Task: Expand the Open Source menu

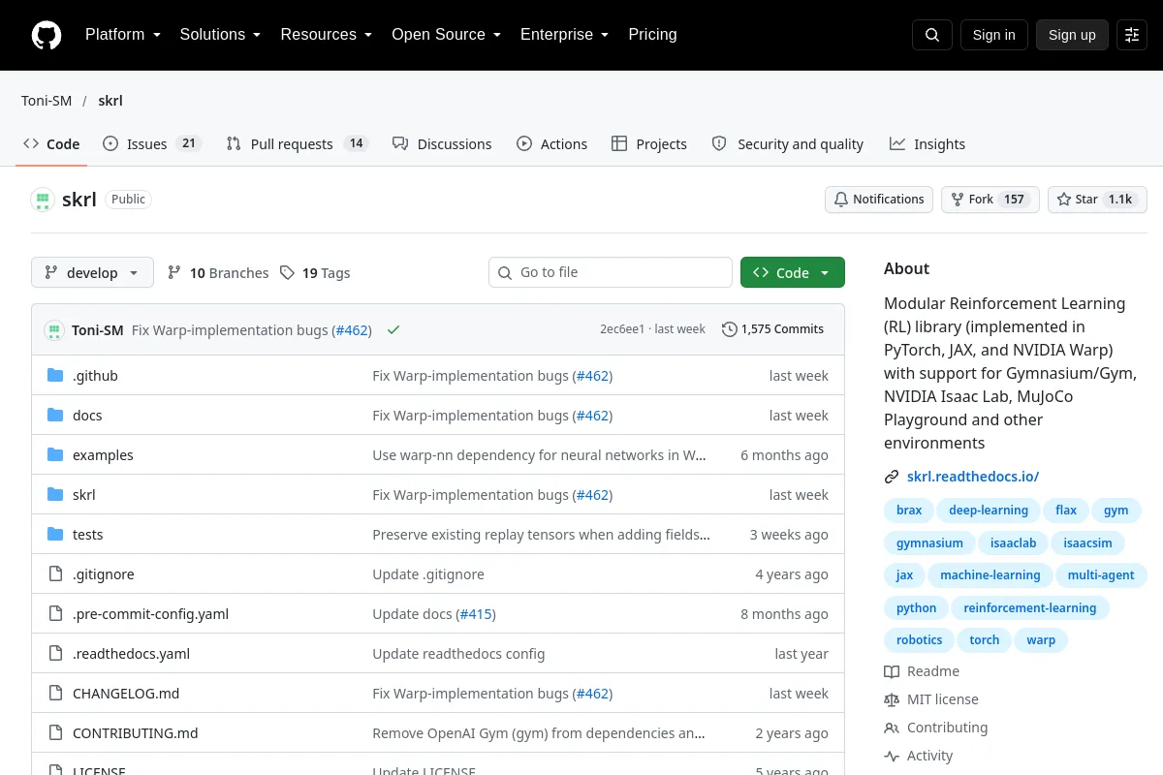Action: (446, 35)
